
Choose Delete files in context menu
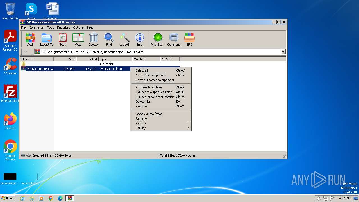click(161, 102)
